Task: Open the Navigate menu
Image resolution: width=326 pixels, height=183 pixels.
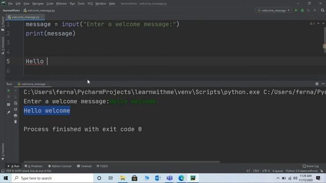Action: 38,4
